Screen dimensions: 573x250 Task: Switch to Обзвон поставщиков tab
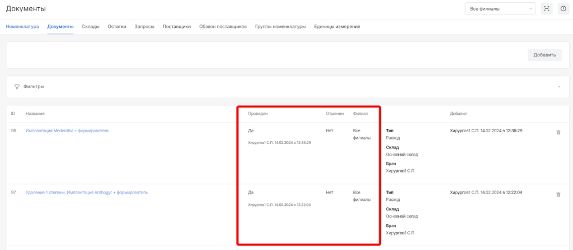click(x=223, y=26)
